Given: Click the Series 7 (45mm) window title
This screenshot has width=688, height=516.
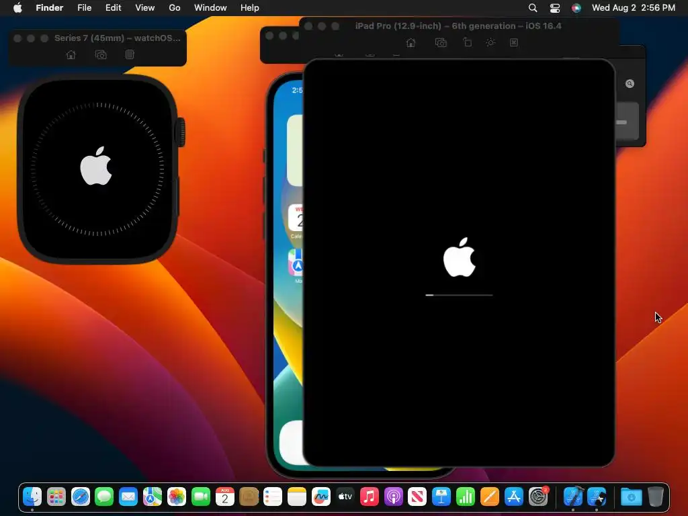Looking at the screenshot, I should (x=117, y=38).
